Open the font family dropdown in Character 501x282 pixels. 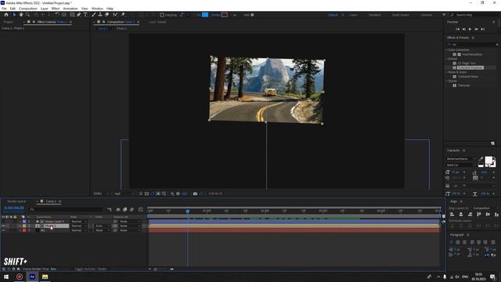[x=460, y=159]
